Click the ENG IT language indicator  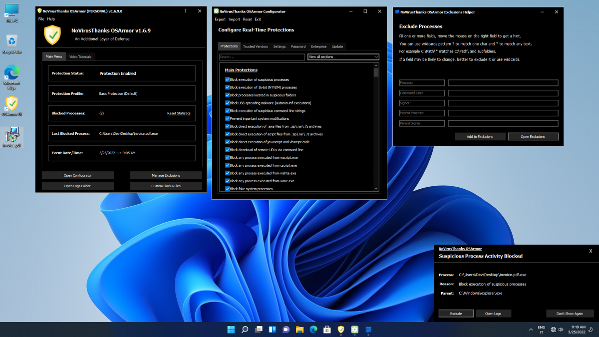coord(542,330)
